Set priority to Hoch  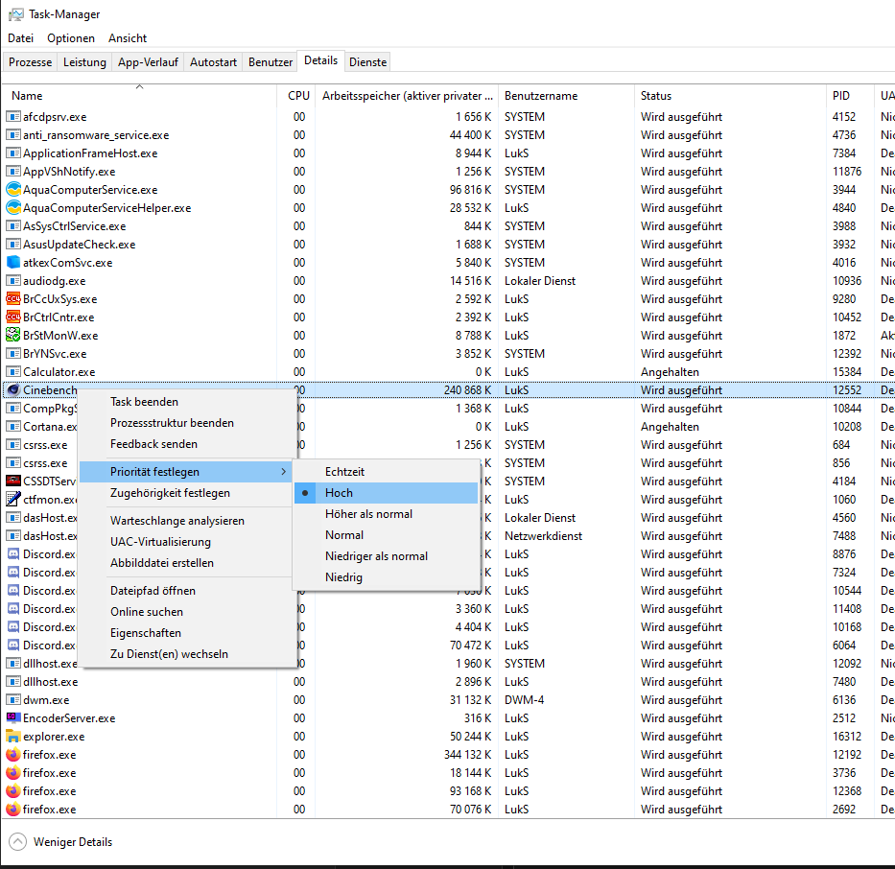point(386,493)
